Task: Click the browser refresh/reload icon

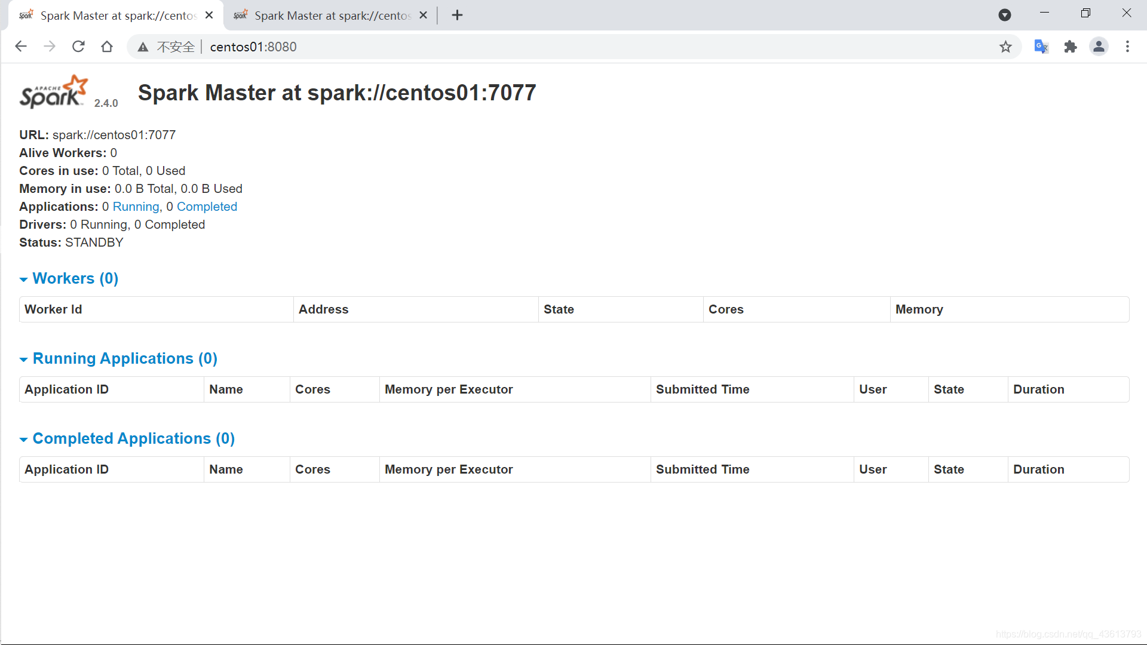Action: pyautogui.click(x=78, y=45)
